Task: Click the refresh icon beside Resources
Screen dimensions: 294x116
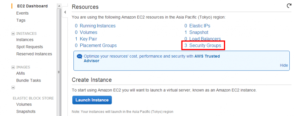Action: click(x=289, y=6)
